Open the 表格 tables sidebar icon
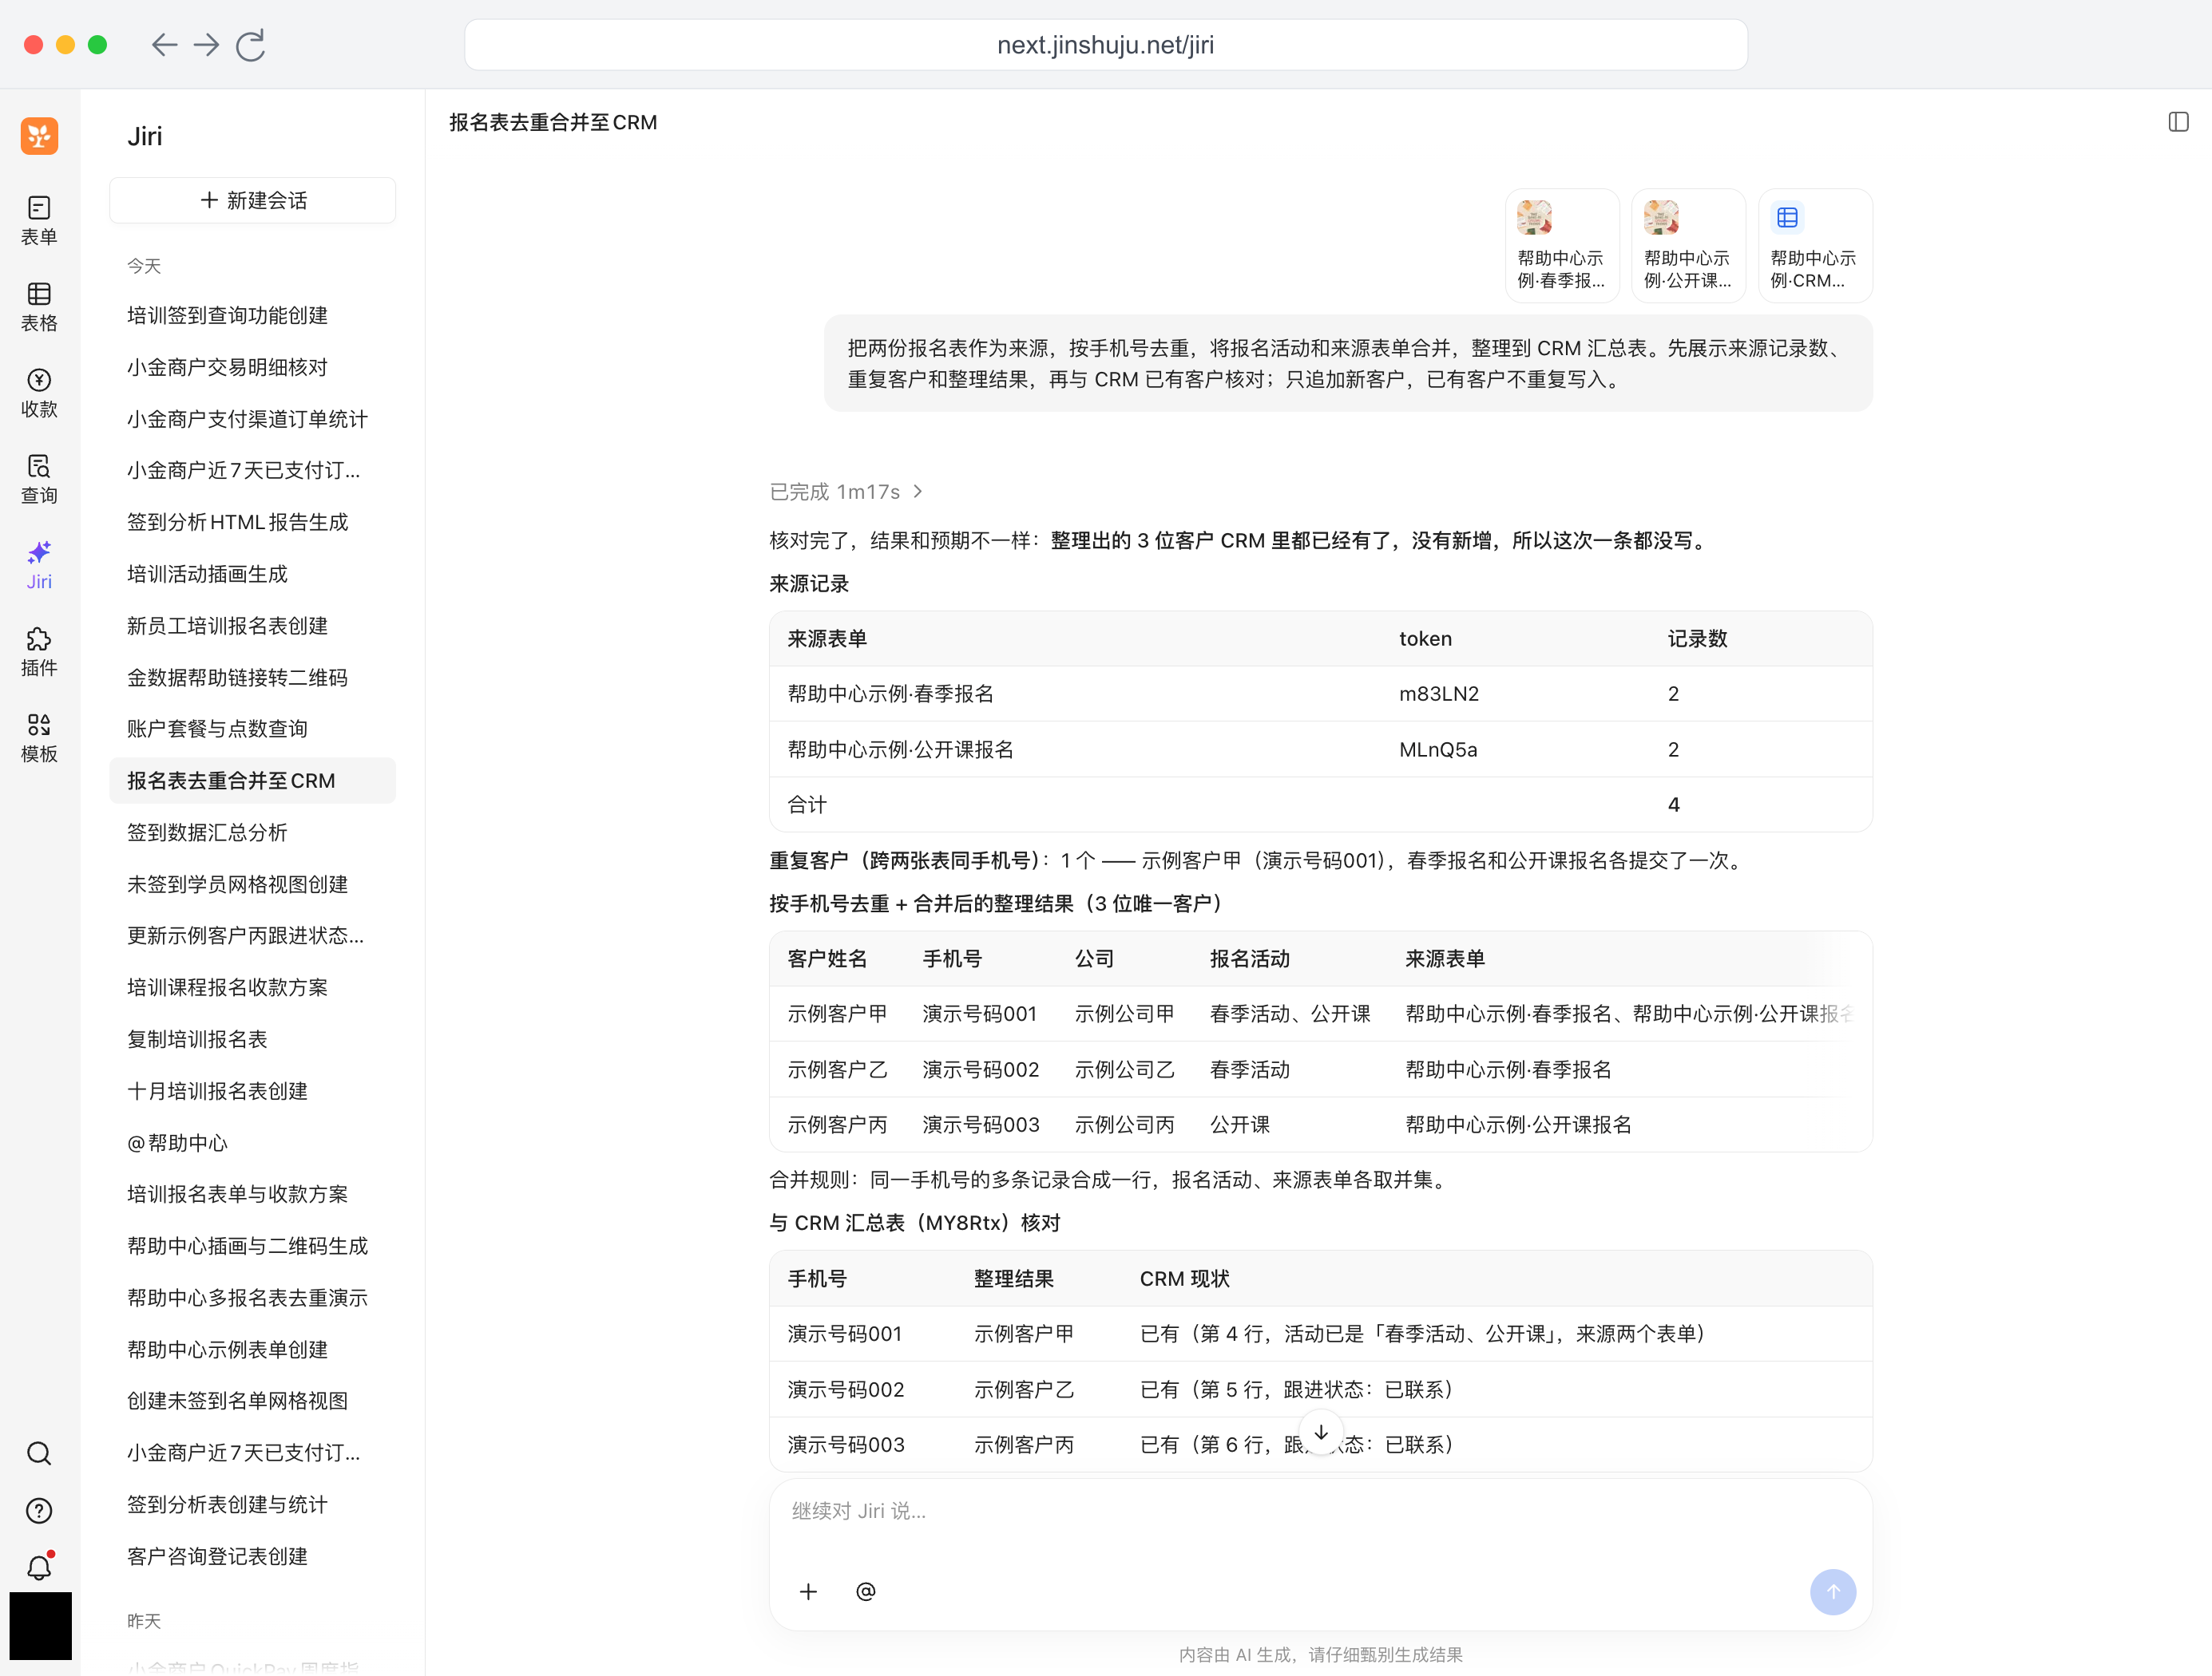 39,306
